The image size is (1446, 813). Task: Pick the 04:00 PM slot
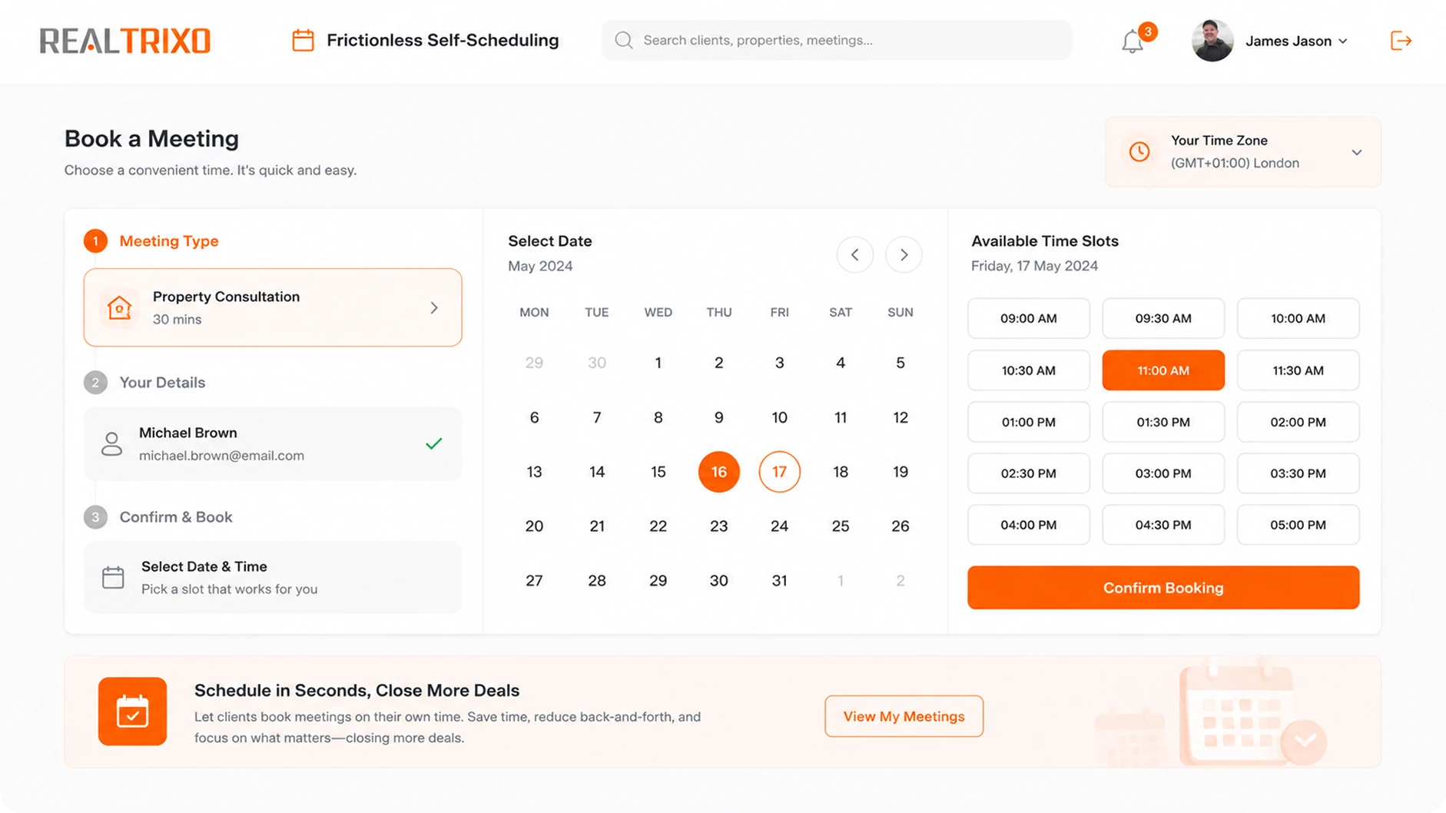point(1028,525)
